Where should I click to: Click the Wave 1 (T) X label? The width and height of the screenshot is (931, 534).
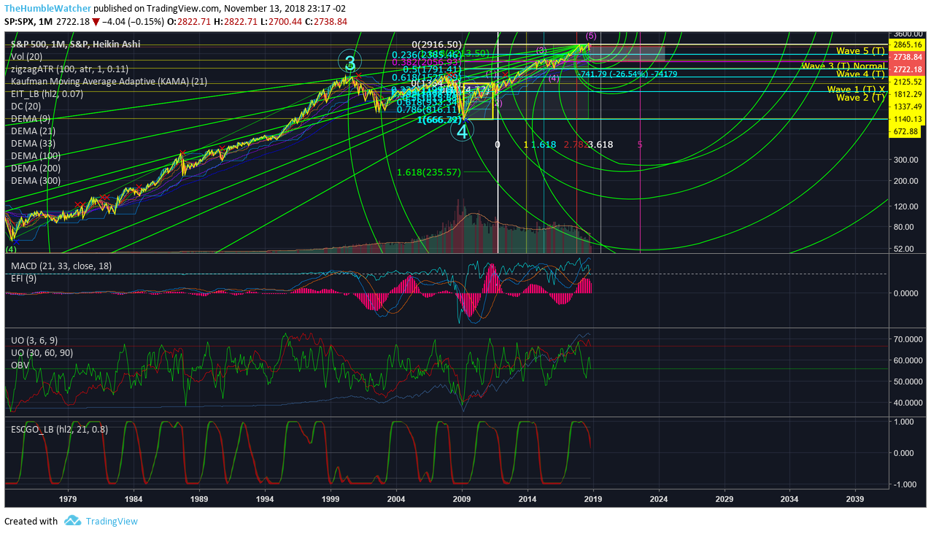pyautogui.click(x=856, y=89)
